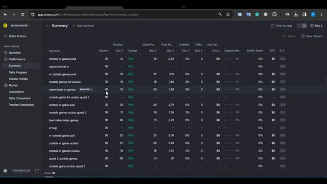This screenshot has width=327, height=184.
Task: Click the Add Keyword button
Action: 83,26
